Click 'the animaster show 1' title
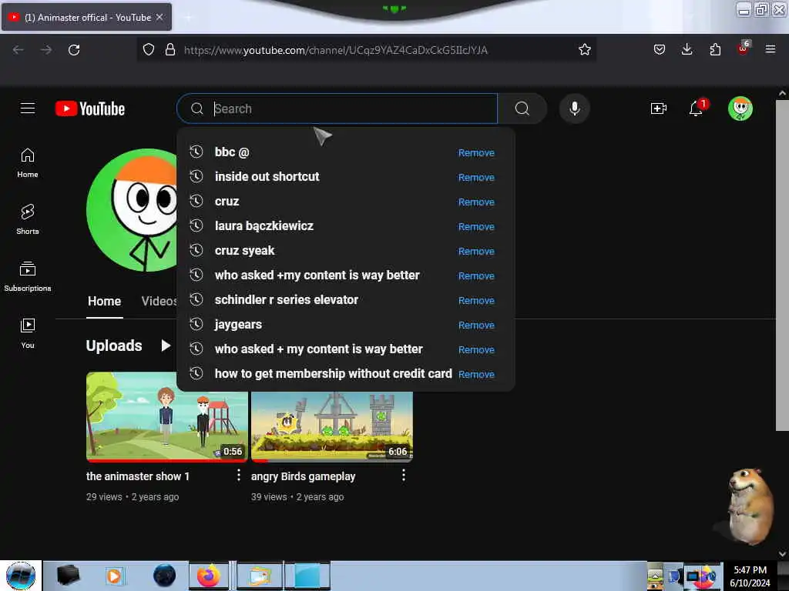 (137, 476)
